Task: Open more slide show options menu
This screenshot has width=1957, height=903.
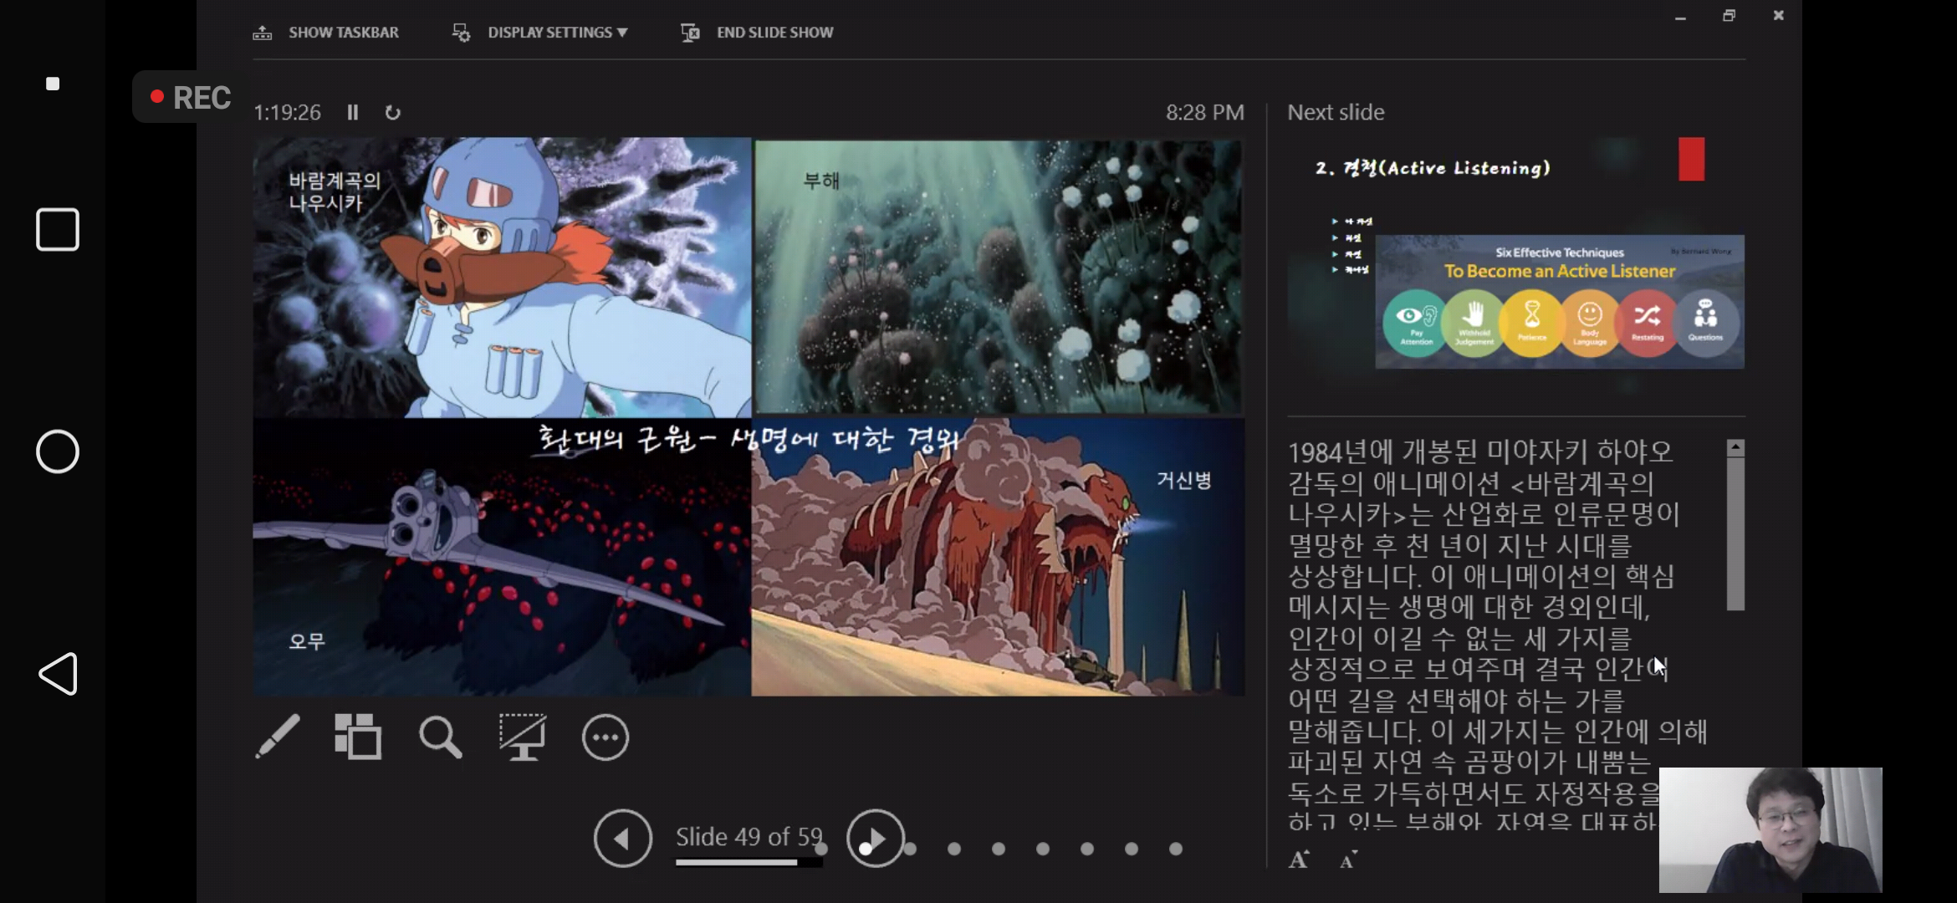Action: click(x=605, y=737)
